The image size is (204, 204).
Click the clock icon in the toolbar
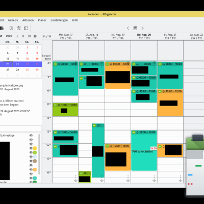pyautogui.click(x=11, y=28)
